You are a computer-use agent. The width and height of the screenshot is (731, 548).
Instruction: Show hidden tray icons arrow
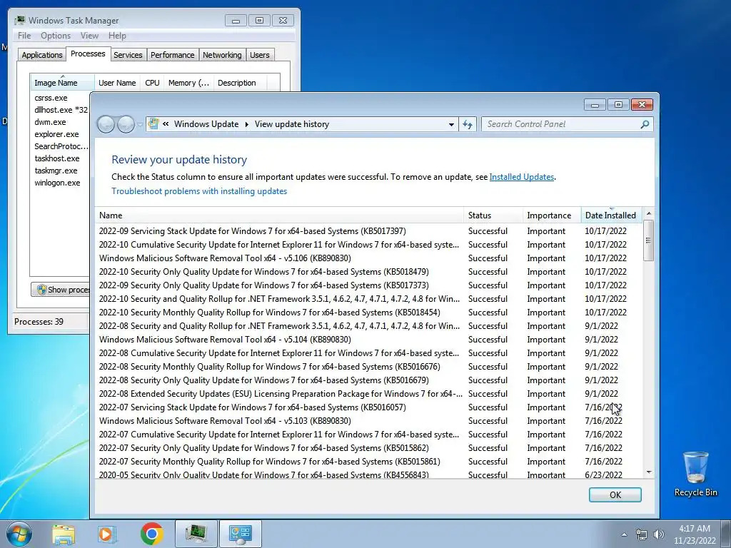624,534
